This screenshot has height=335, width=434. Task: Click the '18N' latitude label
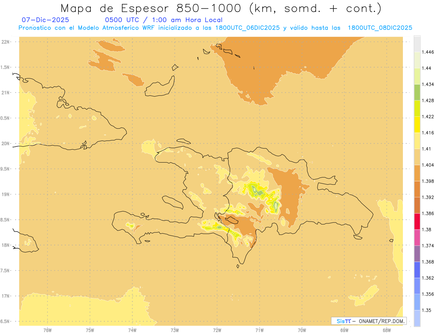[x=6, y=245]
